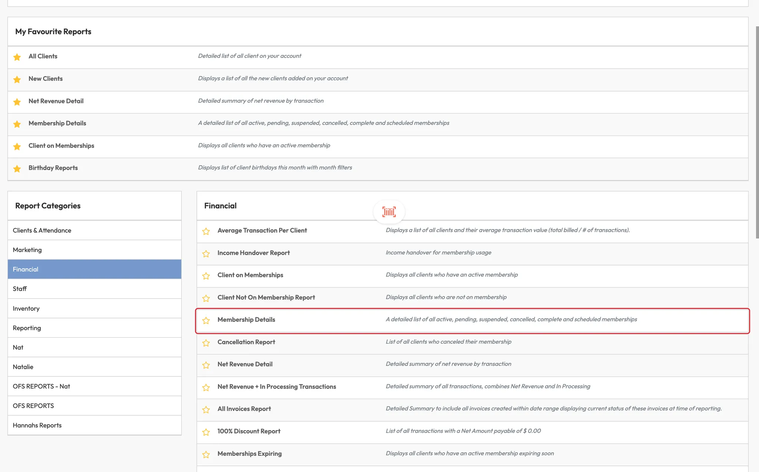The width and height of the screenshot is (759, 472).
Task: Toggle the star for Cancellation Report
Action: (206, 343)
